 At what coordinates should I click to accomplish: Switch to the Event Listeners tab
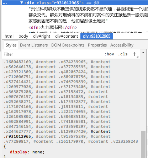coord(34,45)
